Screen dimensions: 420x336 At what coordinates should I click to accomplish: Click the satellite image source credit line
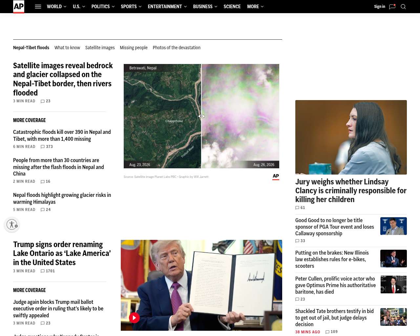[166, 177]
